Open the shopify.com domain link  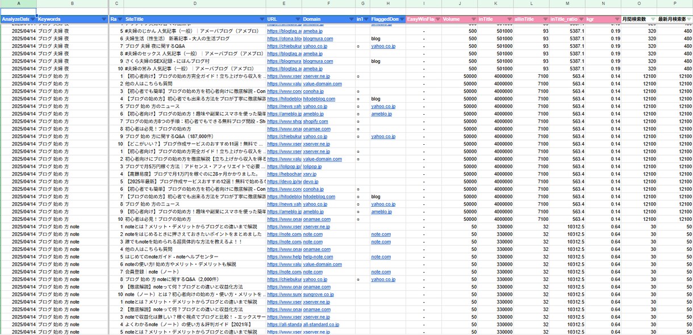(316, 122)
